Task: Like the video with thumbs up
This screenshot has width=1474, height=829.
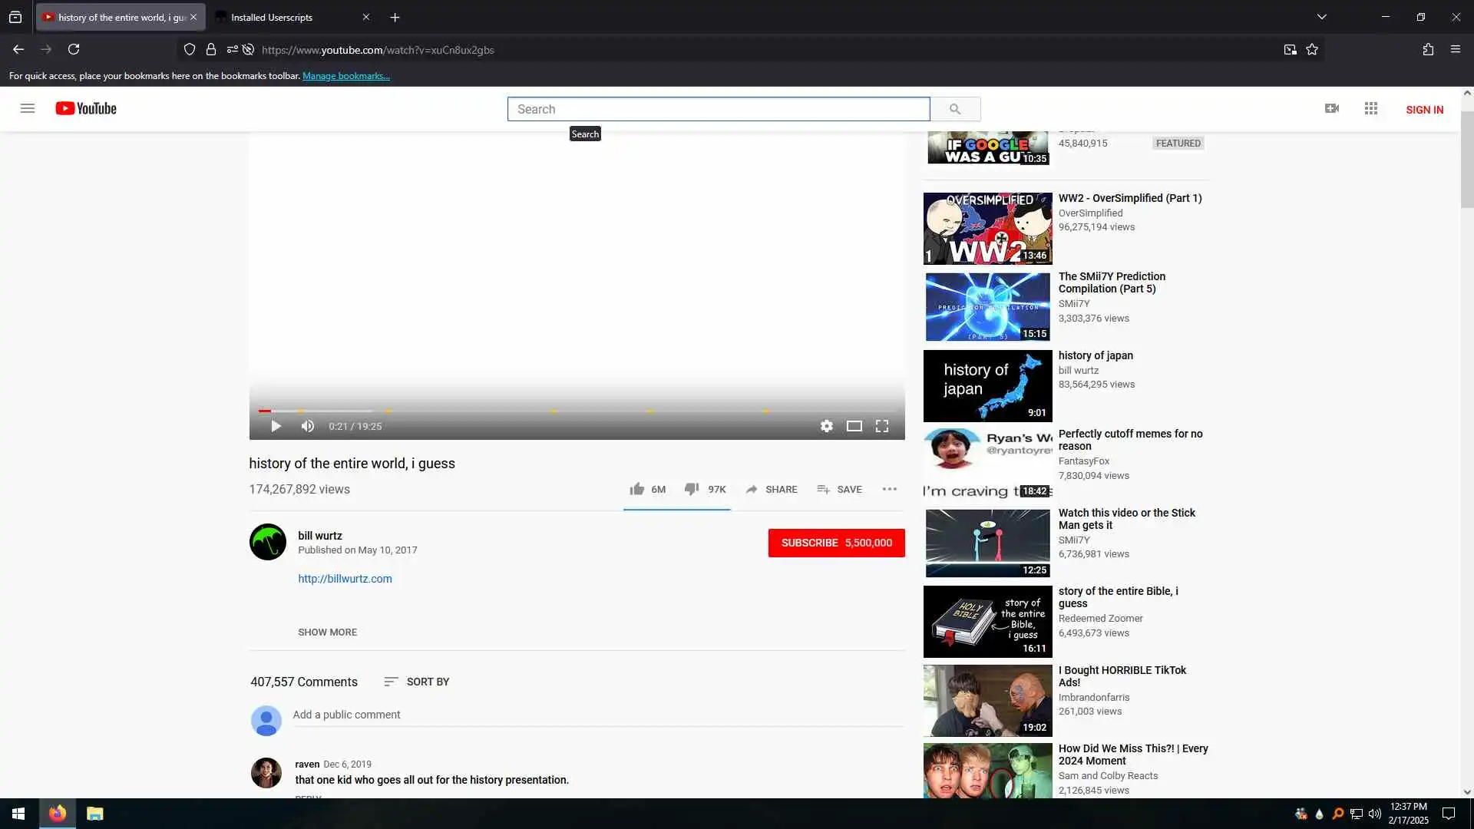Action: (637, 489)
